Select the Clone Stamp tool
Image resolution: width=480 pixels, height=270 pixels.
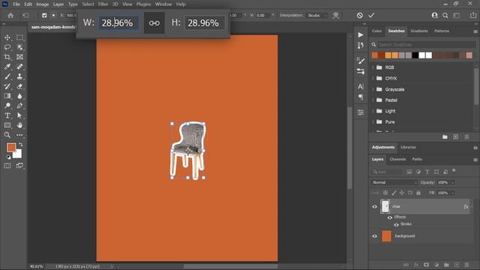(x=19, y=76)
